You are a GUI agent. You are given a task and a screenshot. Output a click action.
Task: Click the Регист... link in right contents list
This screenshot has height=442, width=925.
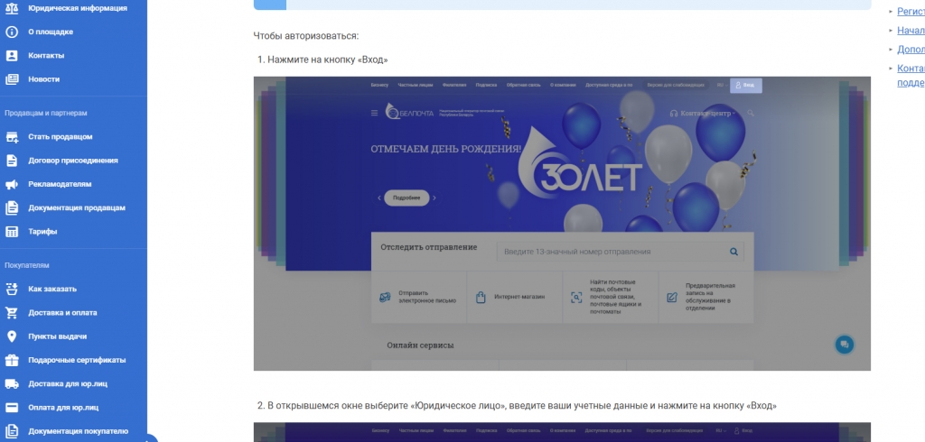[x=911, y=11]
